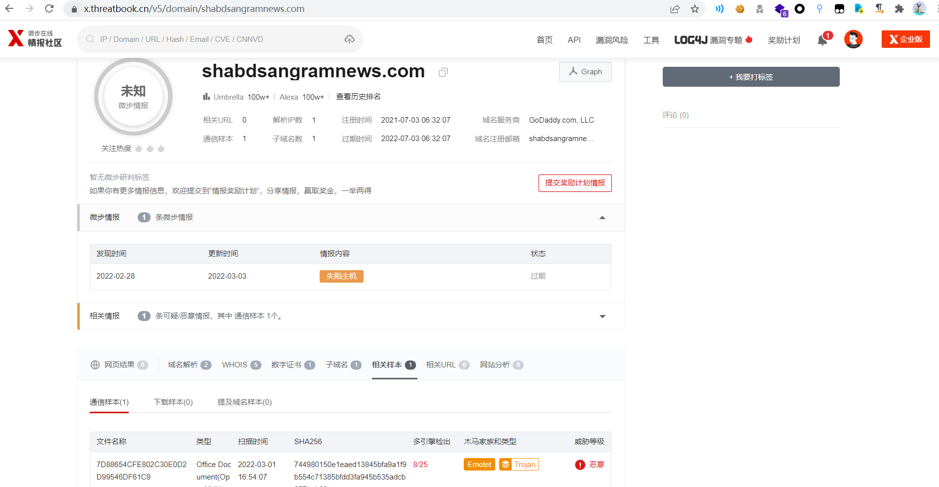This screenshot has width=939, height=487.
Task: Open the notification bell
Action: [x=822, y=40]
